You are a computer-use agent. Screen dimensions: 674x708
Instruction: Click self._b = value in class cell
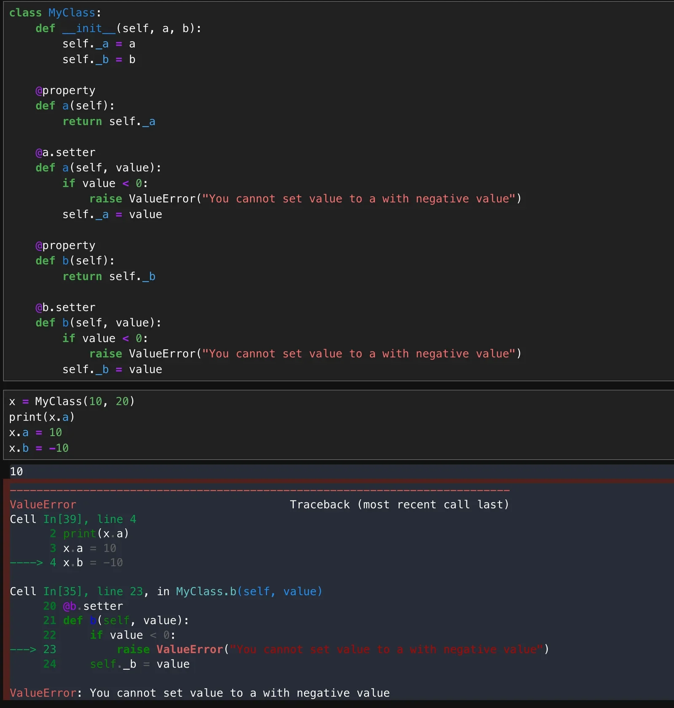(112, 369)
